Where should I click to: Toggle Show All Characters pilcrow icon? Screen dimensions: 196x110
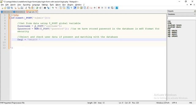pos(71,8)
